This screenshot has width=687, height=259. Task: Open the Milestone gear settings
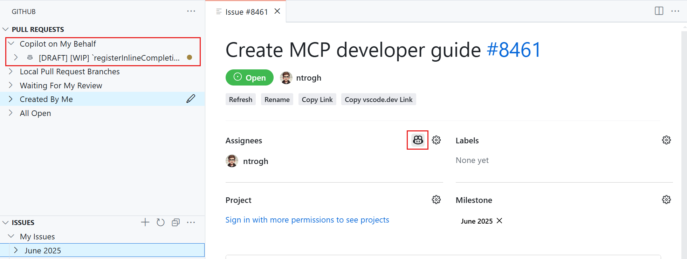[x=666, y=200]
